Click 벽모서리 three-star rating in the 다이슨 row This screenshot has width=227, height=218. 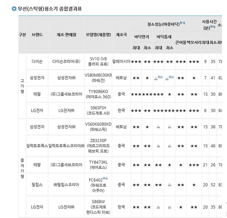pyautogui.click(x=194, y=61)
